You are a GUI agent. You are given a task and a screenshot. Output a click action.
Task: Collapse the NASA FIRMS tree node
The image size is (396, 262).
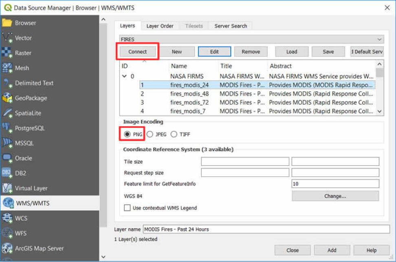[x=124, y=76]
